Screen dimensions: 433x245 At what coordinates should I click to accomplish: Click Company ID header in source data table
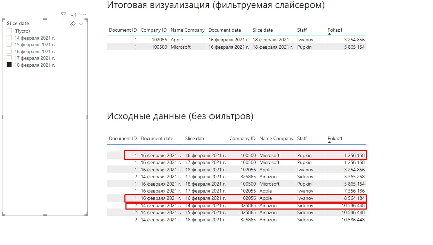coord(243,138)
